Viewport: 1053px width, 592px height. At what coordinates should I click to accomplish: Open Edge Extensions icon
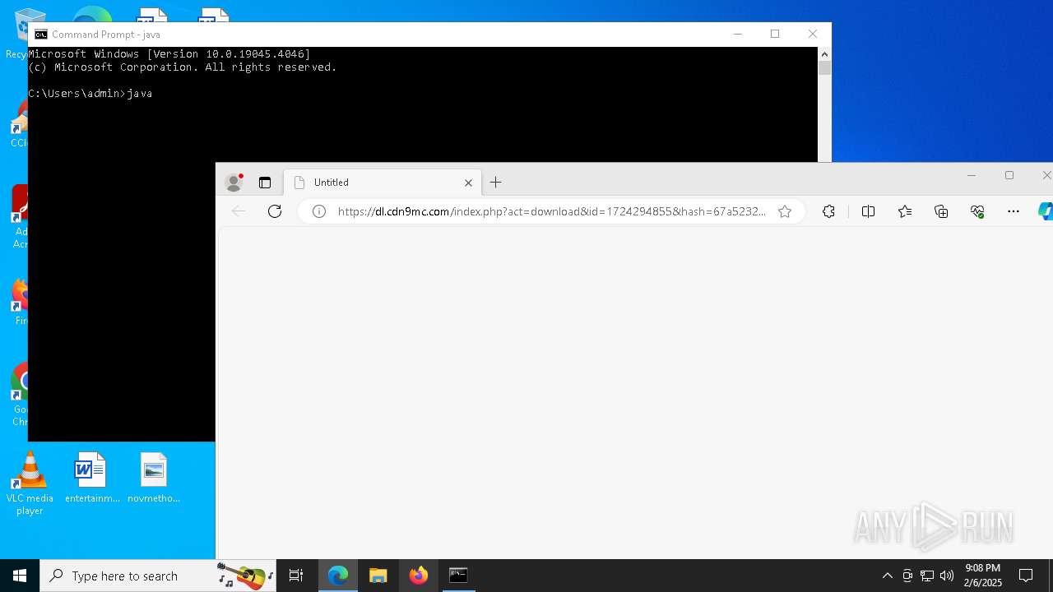[x=828, y=211]
